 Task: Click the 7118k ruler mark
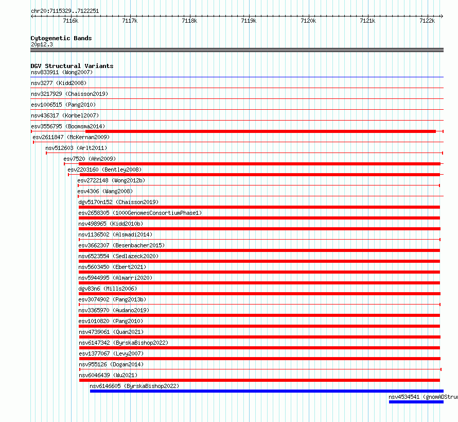pos(189,21)
